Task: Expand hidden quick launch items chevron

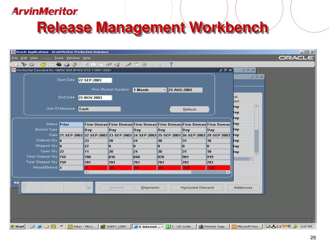Action: pyautogui.click(x=61, y=226)
